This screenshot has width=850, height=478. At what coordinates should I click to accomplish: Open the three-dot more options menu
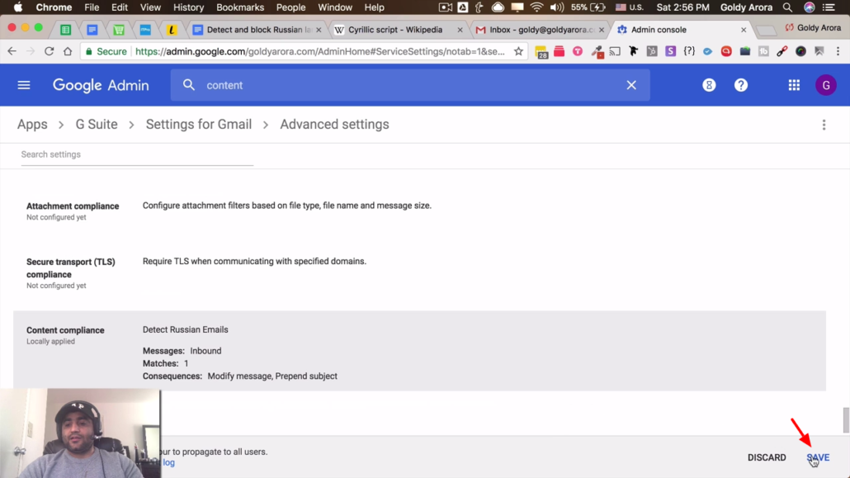[824, 125]
